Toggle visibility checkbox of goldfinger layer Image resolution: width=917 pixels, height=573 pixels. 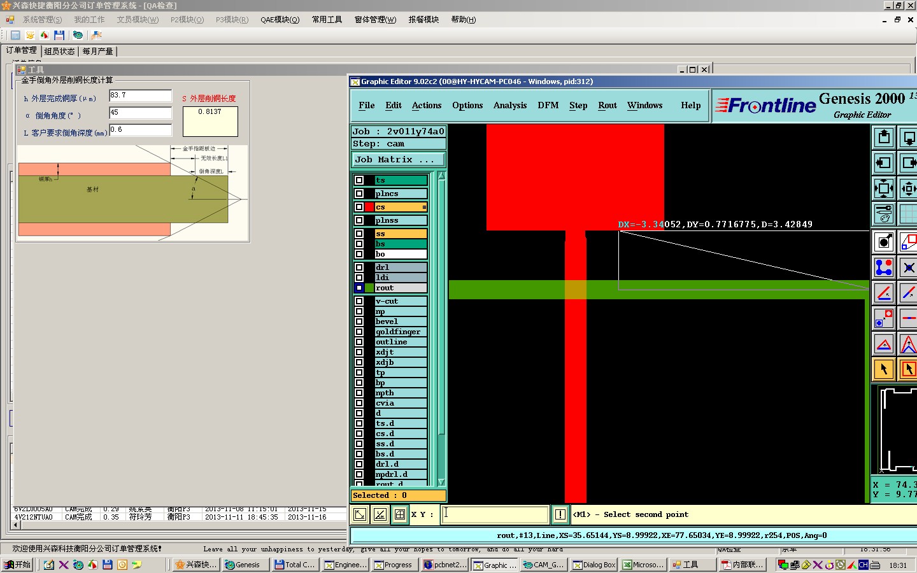click(359, 332)
